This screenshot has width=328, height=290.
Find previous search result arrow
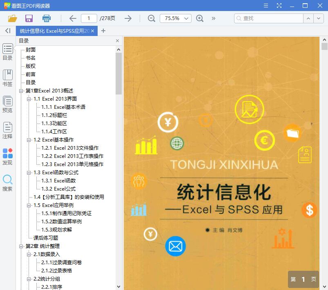pyautogui.click(x=308, y=18)
